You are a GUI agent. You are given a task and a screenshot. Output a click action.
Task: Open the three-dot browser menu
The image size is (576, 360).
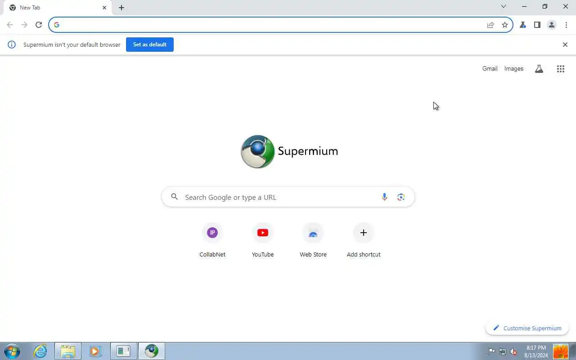[x=566, y=25]
